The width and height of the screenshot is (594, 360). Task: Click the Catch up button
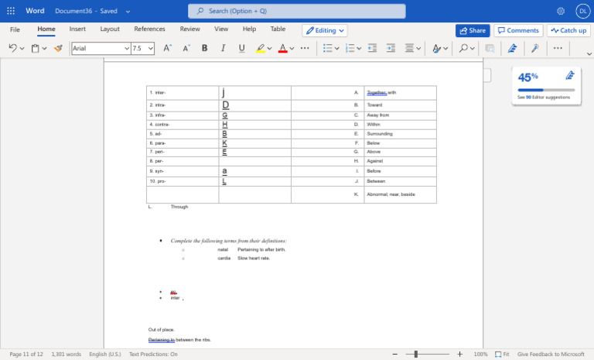point(568,30)
